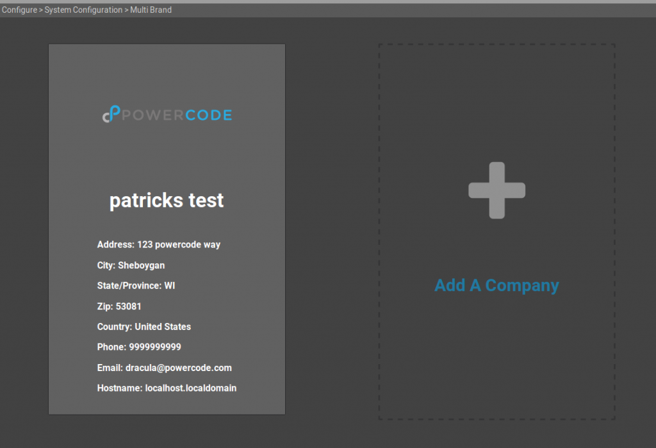Click the Address: 123 powercode way line

pos(159,245)
